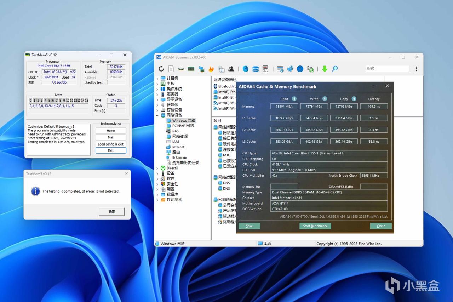This screenshot has width=453, height=302.
Task: Click the info icon beside Copy column
Action: (354, 99)
